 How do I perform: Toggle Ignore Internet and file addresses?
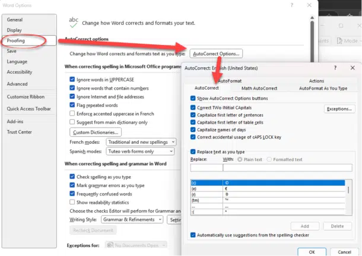(x=72, y=97)
